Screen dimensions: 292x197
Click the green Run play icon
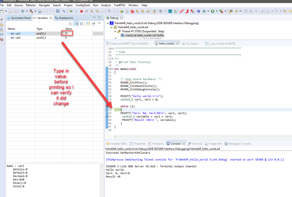[212, 11]
